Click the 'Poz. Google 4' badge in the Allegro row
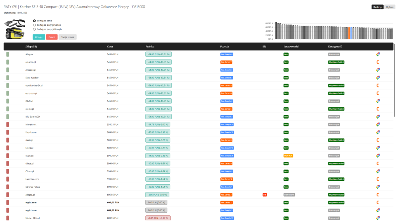The width and height of the screenshot is (398, 222). coord(227,54)
